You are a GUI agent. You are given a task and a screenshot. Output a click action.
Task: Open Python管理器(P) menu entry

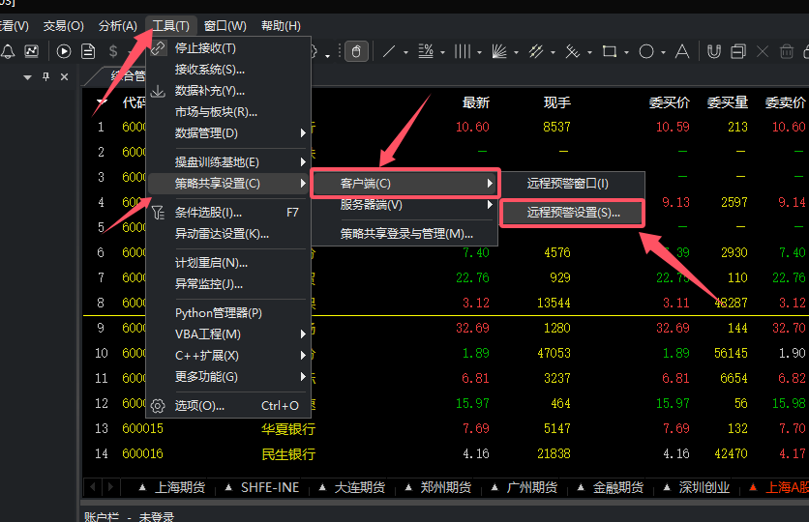pyautogui.click(x=229, y=313)
